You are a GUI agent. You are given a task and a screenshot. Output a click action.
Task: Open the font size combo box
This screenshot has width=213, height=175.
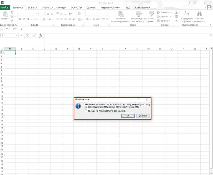click(42, 14)
